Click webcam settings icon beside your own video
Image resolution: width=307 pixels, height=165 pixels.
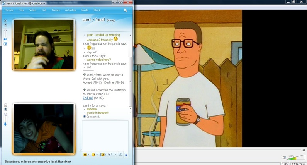pos(5,109)
